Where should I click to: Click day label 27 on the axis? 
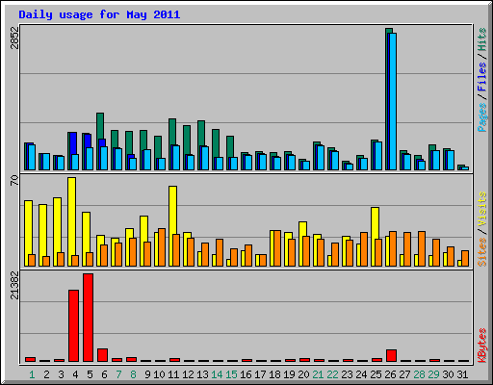404,374
